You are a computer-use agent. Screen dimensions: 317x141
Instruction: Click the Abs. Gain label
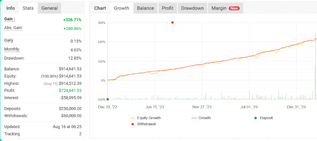tap(13, 28)
